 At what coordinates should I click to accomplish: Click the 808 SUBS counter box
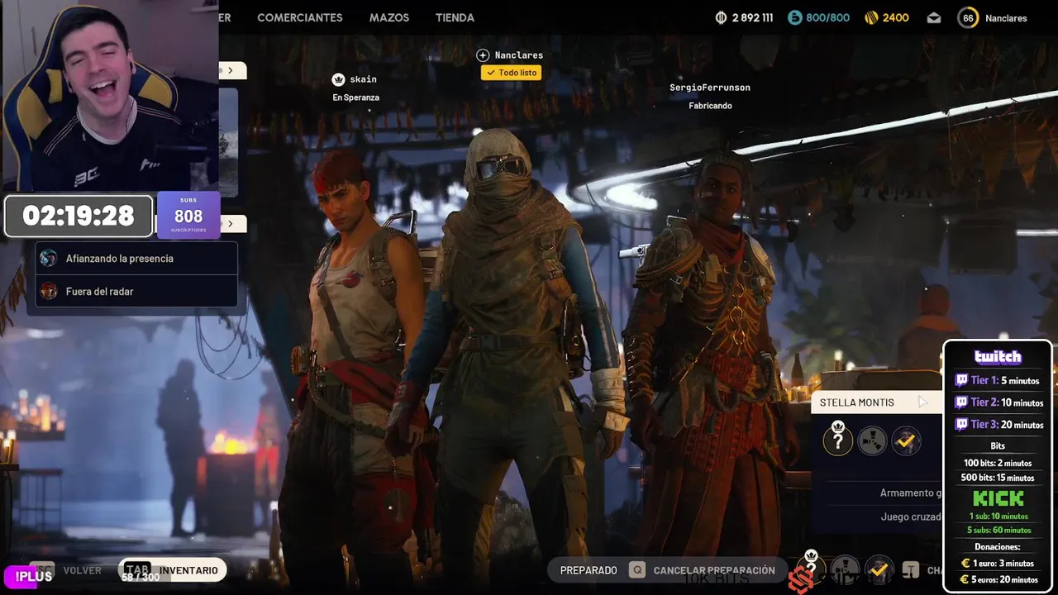coord(188,215)
